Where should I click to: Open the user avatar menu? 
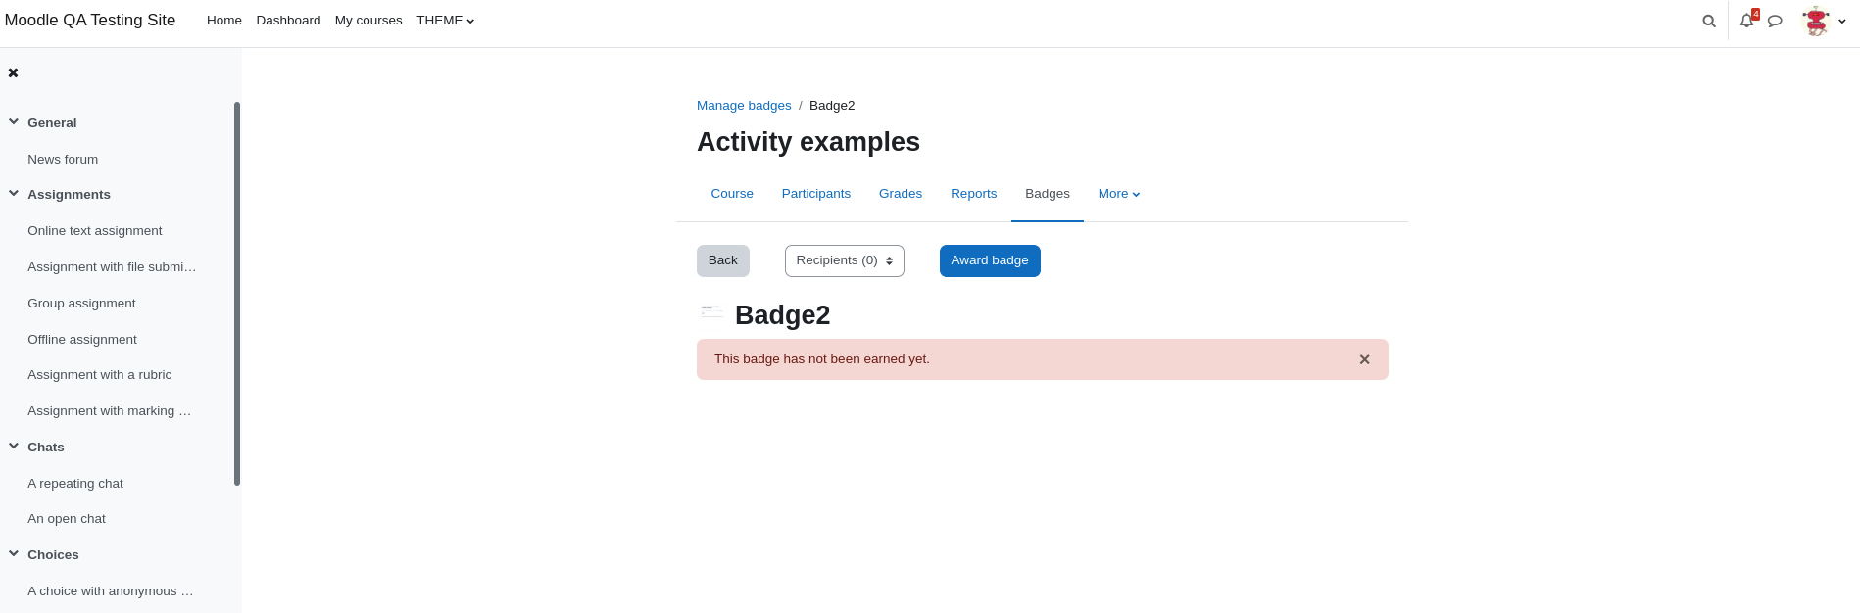(1824, 21)
